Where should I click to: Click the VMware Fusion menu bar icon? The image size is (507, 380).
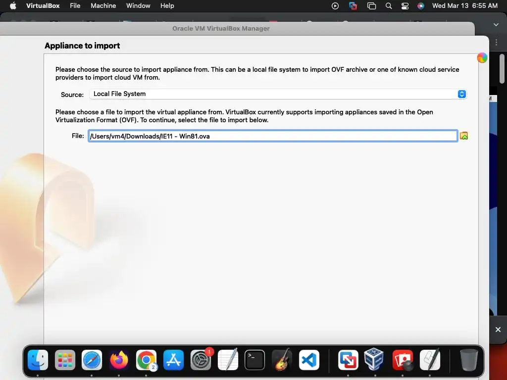pos(353,6)
